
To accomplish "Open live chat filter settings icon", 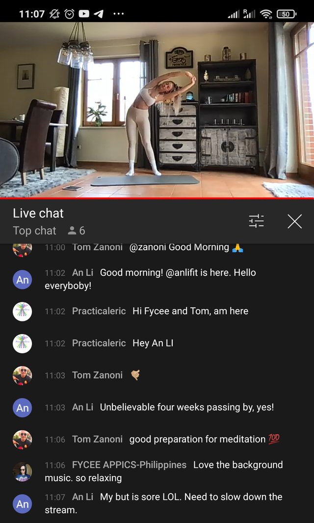I will (256, 221).
